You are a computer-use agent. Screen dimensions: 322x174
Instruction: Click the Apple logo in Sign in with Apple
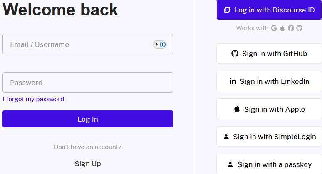tap(237, 109)
